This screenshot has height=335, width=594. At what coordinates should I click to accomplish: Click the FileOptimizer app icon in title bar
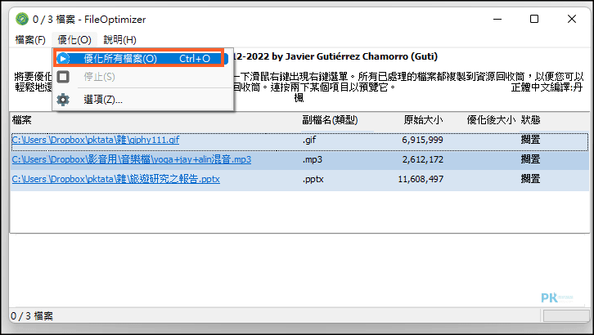tap(22, 19)
